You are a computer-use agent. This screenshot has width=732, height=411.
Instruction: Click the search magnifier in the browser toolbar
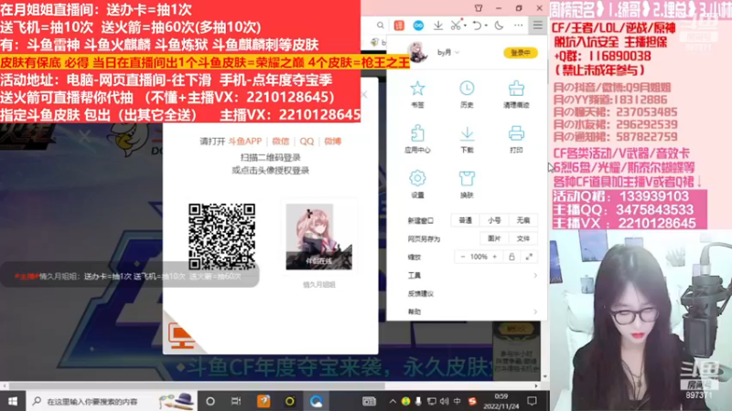click(x=381, y=26)
